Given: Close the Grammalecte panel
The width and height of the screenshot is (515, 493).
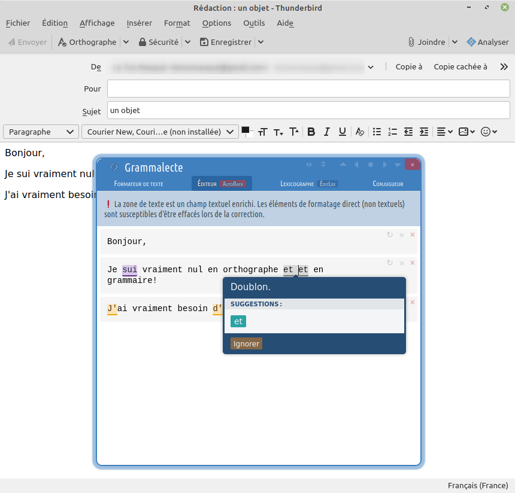Looking at the screenshot, I should click(413, 165).
